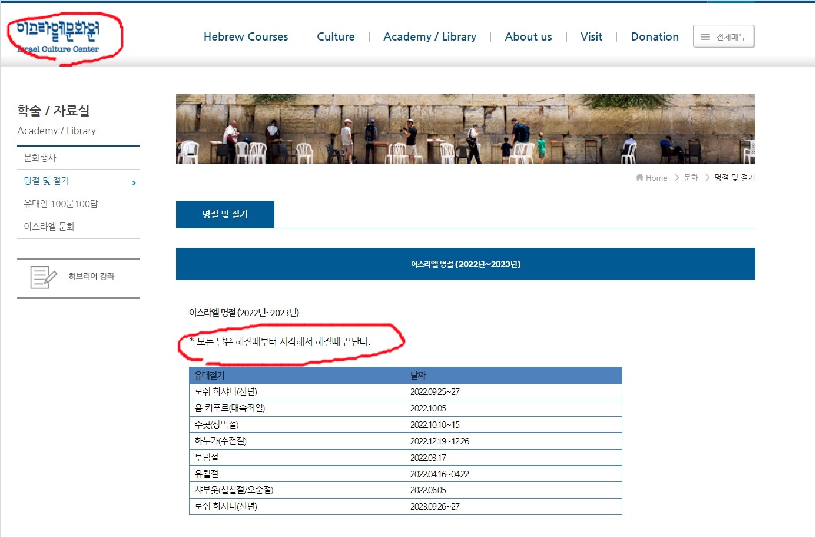The image size is (816, 538).
Task: Click the 유월절 row
Action: tap(405, 474)
